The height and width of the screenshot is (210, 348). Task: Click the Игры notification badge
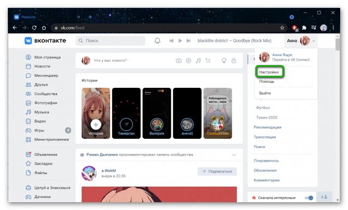(68, 130)
